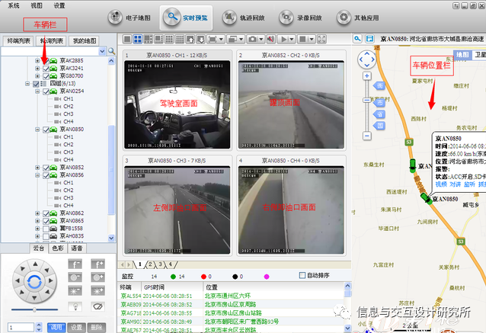Stop video with square icon
The width and height of the screenshot is (486, 333).
(x=303, y=39)
